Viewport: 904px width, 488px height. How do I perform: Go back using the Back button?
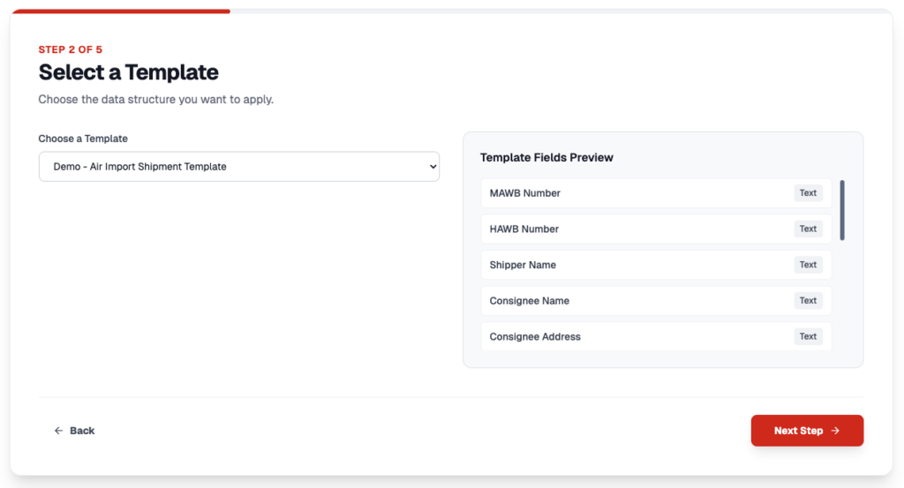point(74,431)
